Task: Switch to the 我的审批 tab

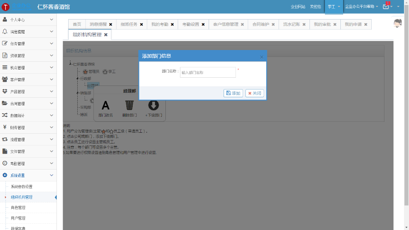Action: tap(322, 24)
